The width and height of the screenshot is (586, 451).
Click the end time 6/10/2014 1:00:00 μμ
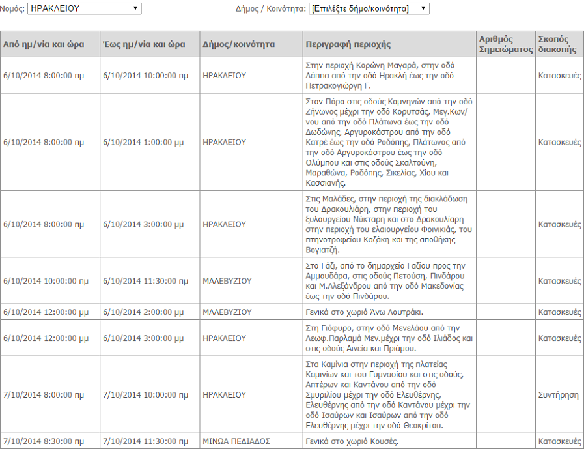coord(143,142)
